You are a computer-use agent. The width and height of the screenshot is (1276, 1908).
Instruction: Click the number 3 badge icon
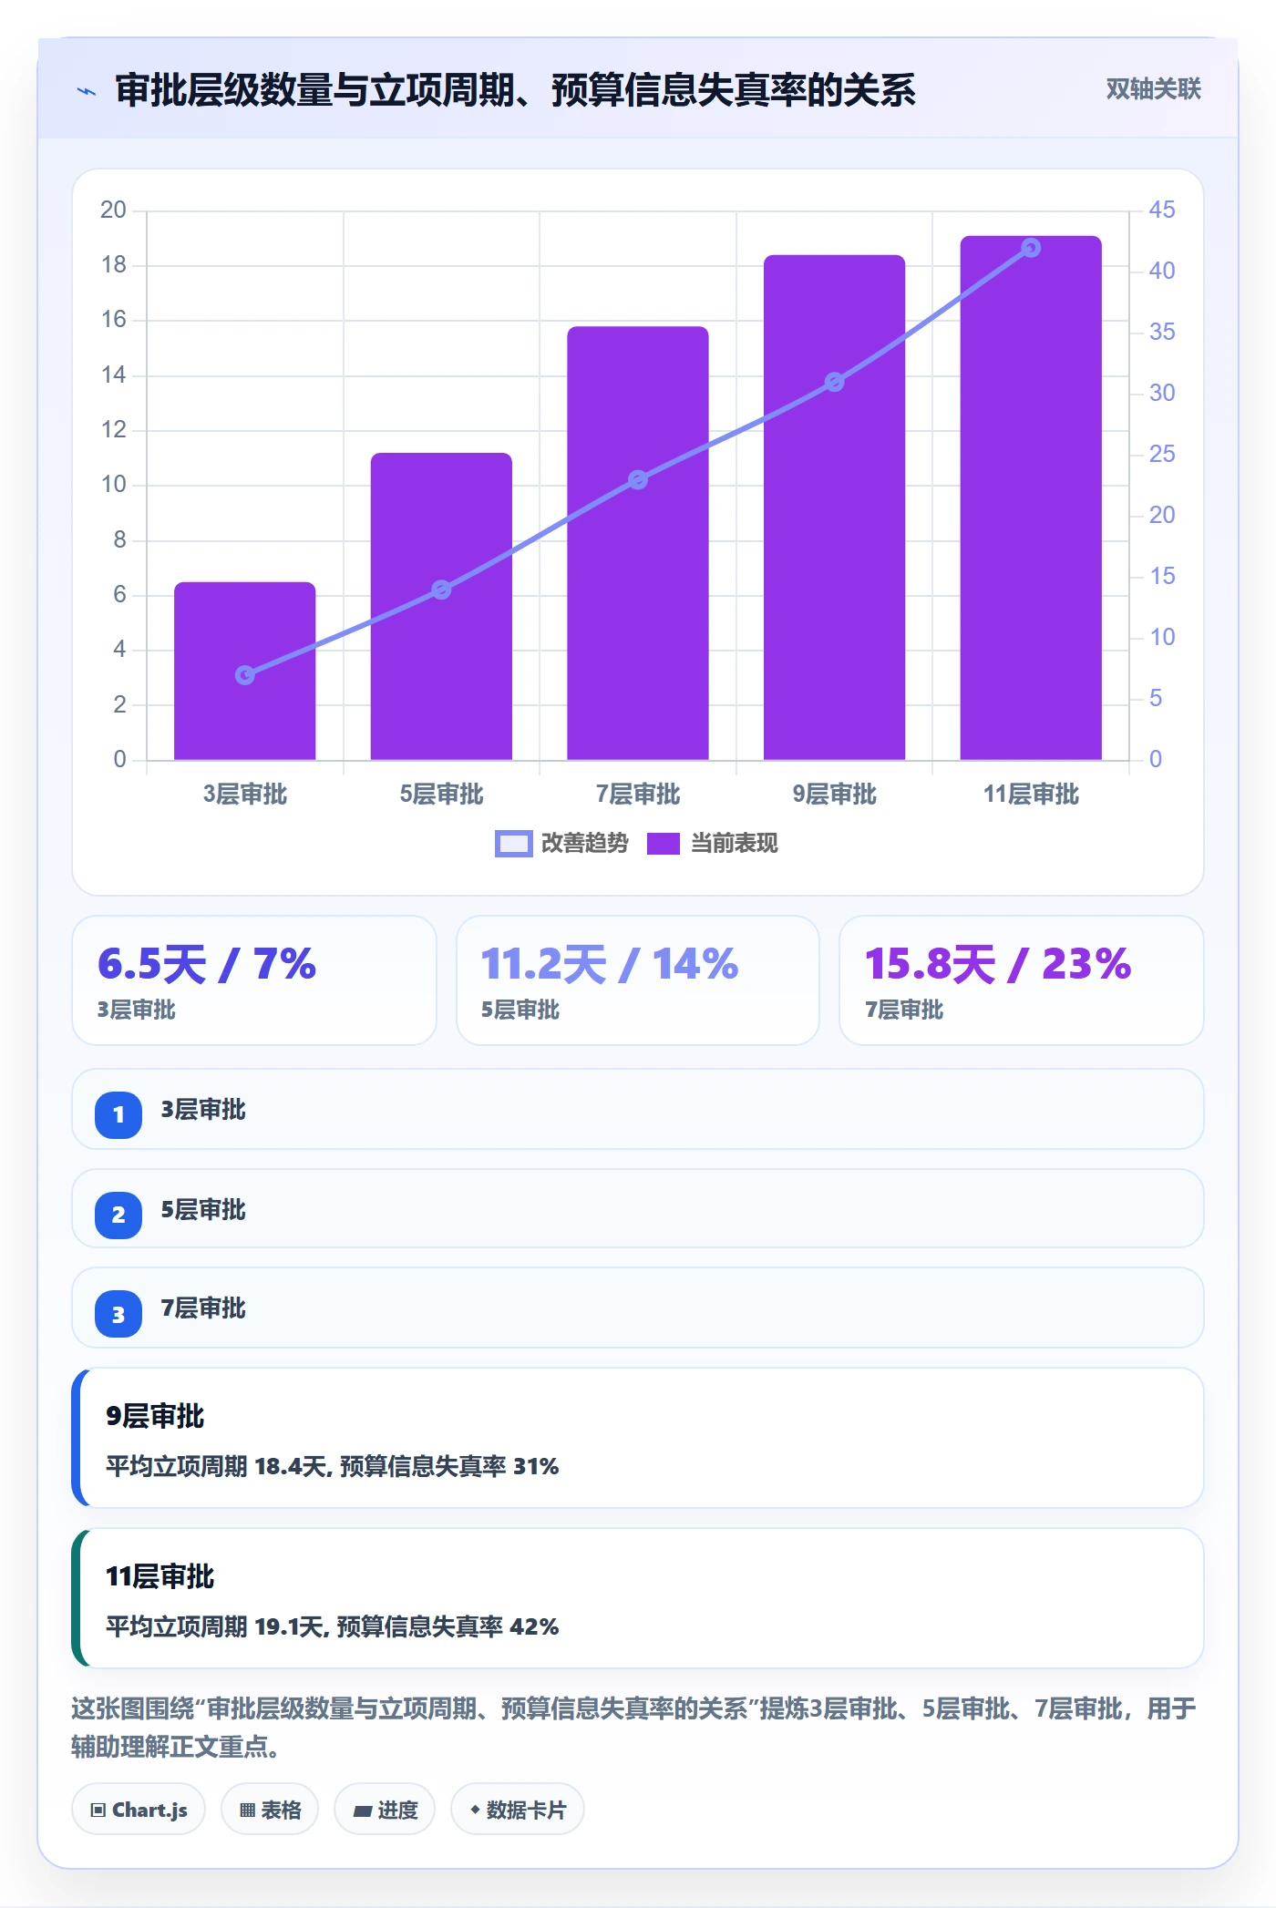tap(118, 1314)
